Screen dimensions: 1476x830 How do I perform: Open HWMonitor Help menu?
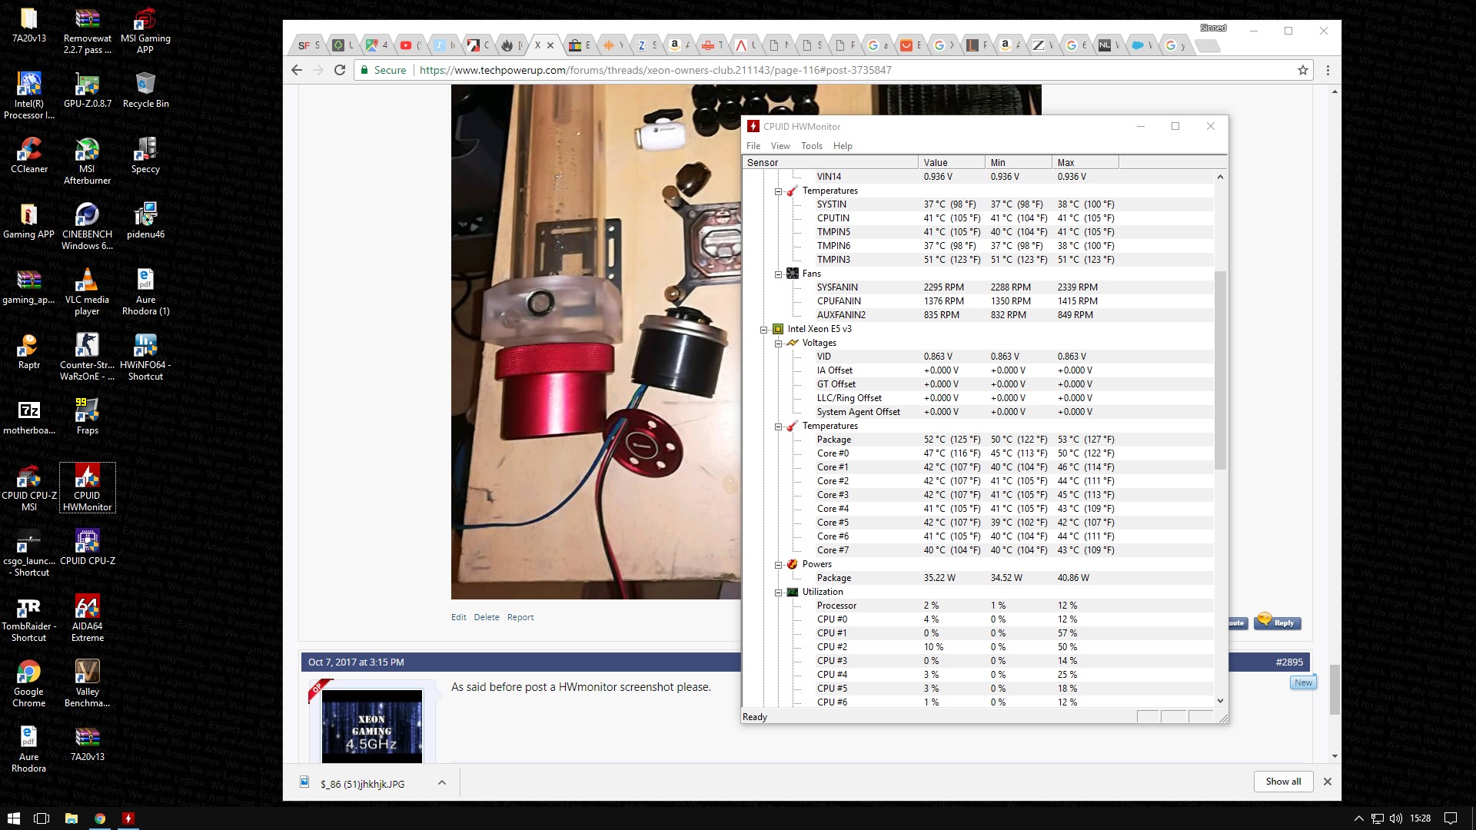click(842, 145)
